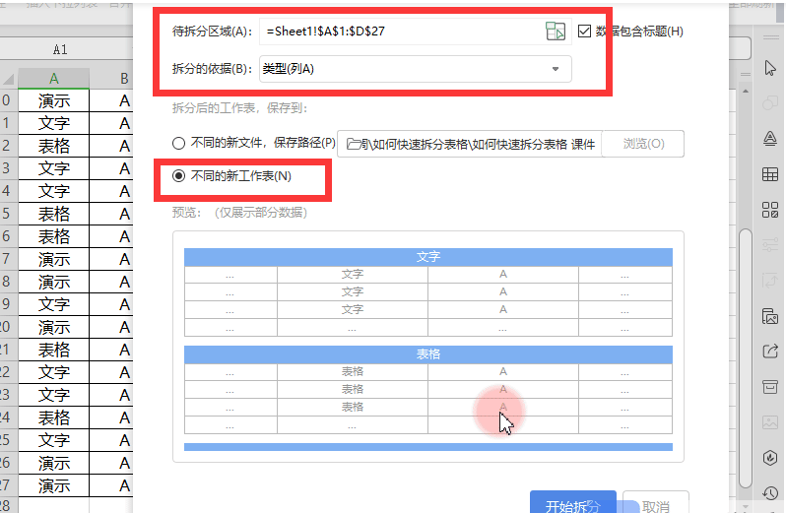This screenshot has width=786, height=513.
Task: Click cell 演示 in row 26
Action: tap(53, 463)
